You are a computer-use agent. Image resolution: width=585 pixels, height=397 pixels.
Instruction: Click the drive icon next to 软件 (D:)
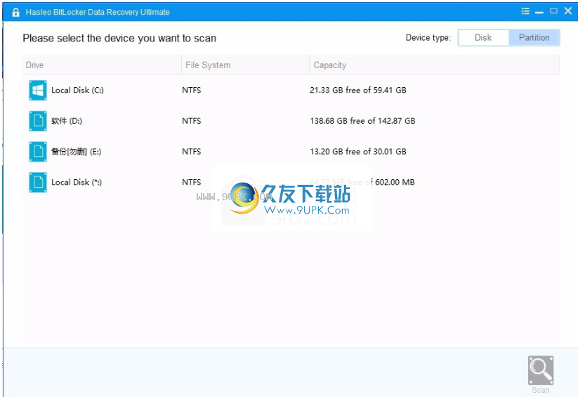[38, 121]
